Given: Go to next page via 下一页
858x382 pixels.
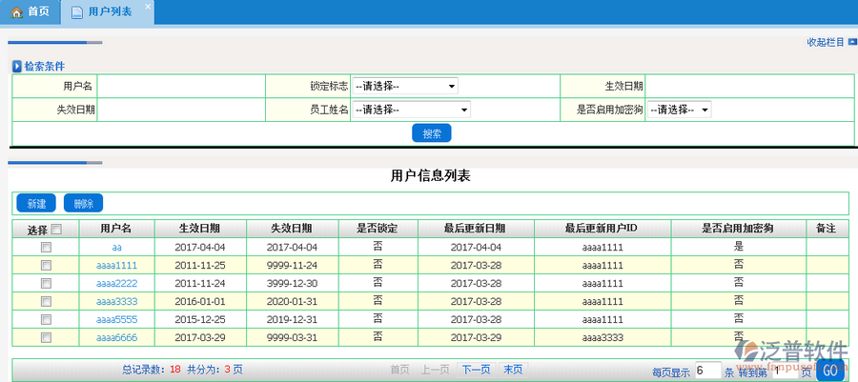Looking at the screenshot, I should (477, 370).
